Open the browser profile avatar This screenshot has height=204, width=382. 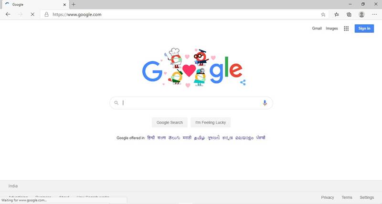(361, 15)
